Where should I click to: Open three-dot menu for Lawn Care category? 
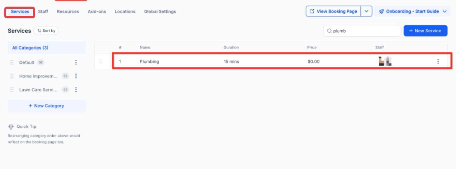point(76,90)
